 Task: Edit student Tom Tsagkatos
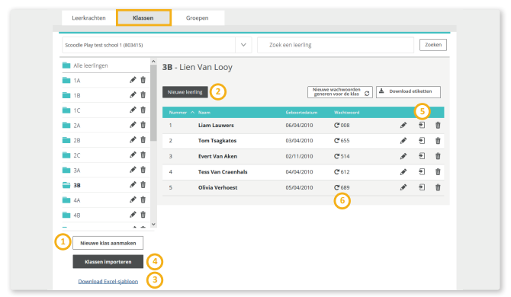click(403, 141)
